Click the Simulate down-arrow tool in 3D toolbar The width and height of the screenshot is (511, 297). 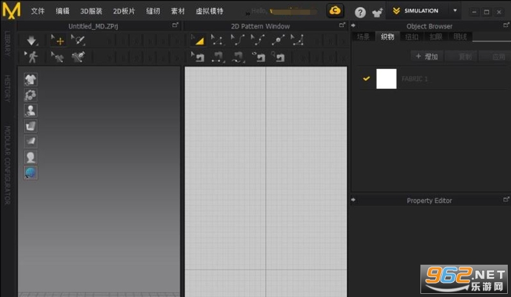[32, 40]
